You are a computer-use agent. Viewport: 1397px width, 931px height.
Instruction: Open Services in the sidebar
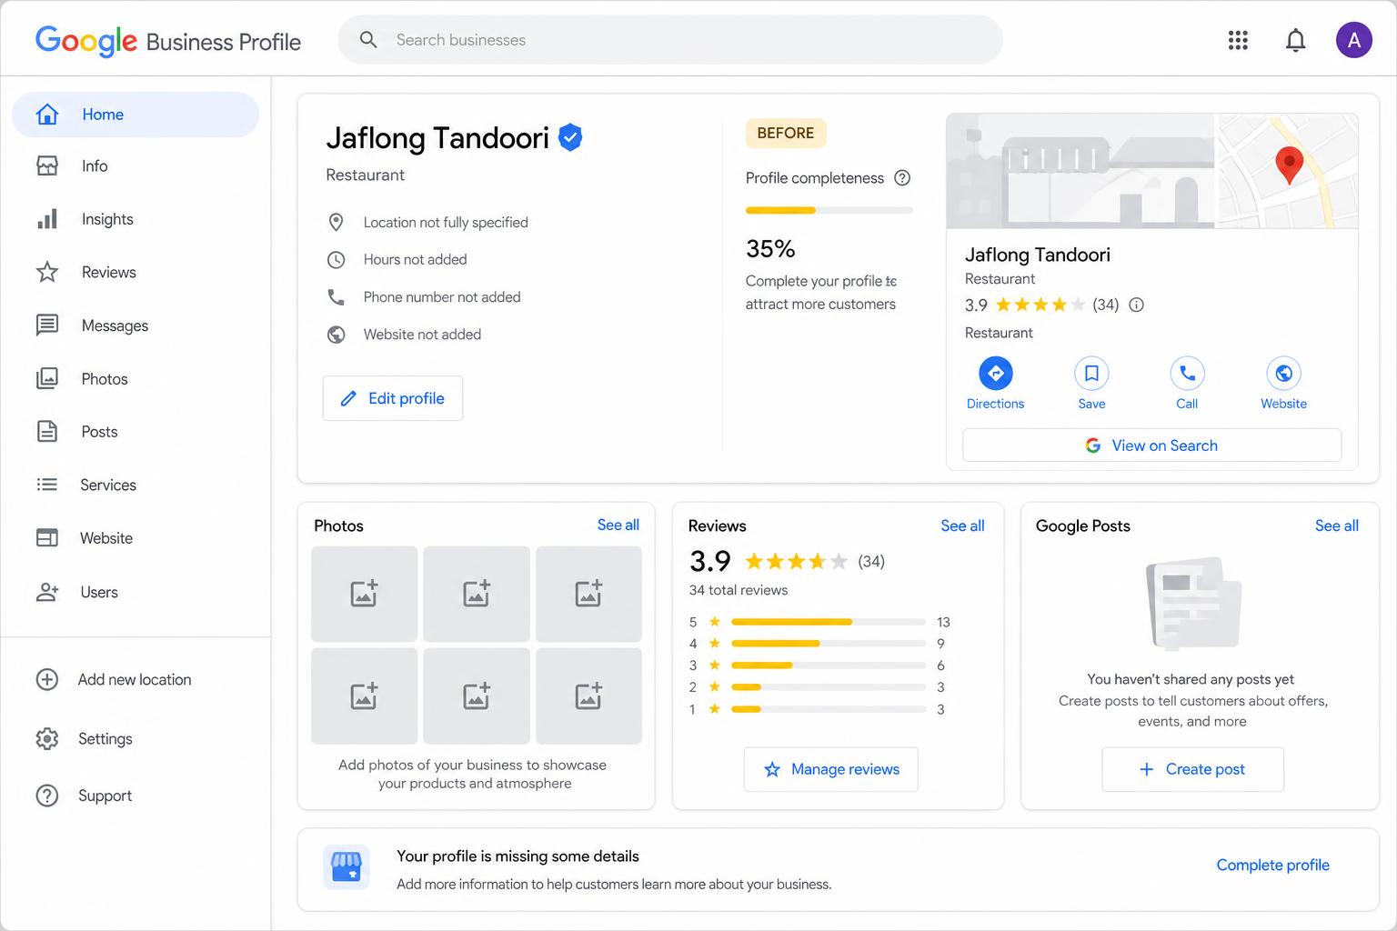[x=136, y=486]
